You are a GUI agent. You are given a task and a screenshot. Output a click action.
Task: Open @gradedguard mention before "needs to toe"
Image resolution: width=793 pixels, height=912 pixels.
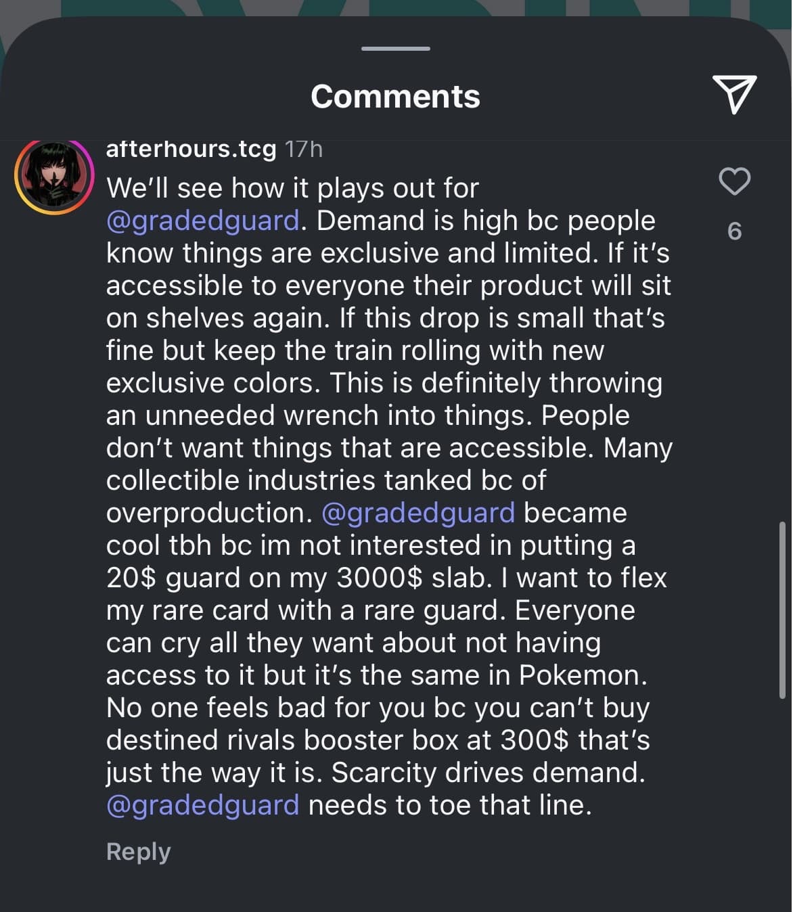[x=202, y=805]
